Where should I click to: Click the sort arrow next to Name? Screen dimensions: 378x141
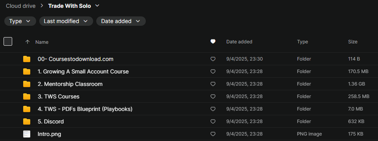28,42
